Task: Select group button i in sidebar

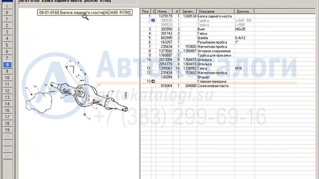Action: pyautogui.click(x=7, y=6)
